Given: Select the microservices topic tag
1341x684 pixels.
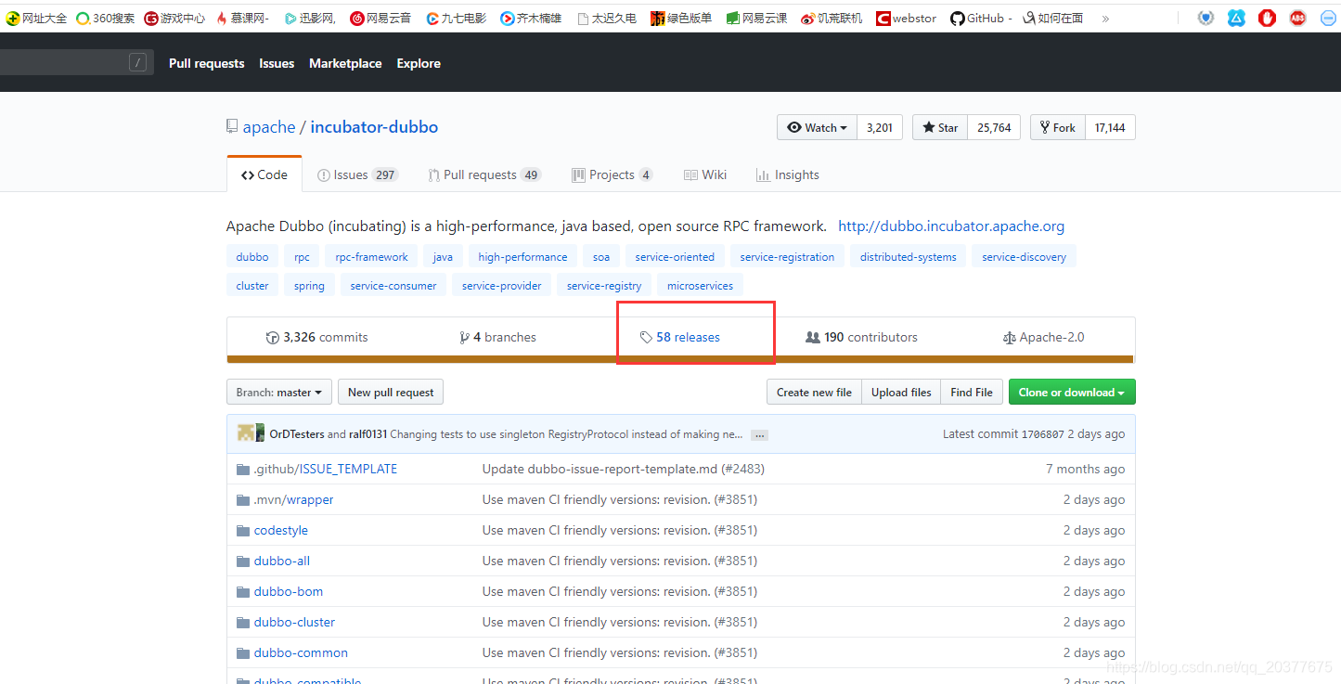Looking at the screenshot, I should 700,286.
